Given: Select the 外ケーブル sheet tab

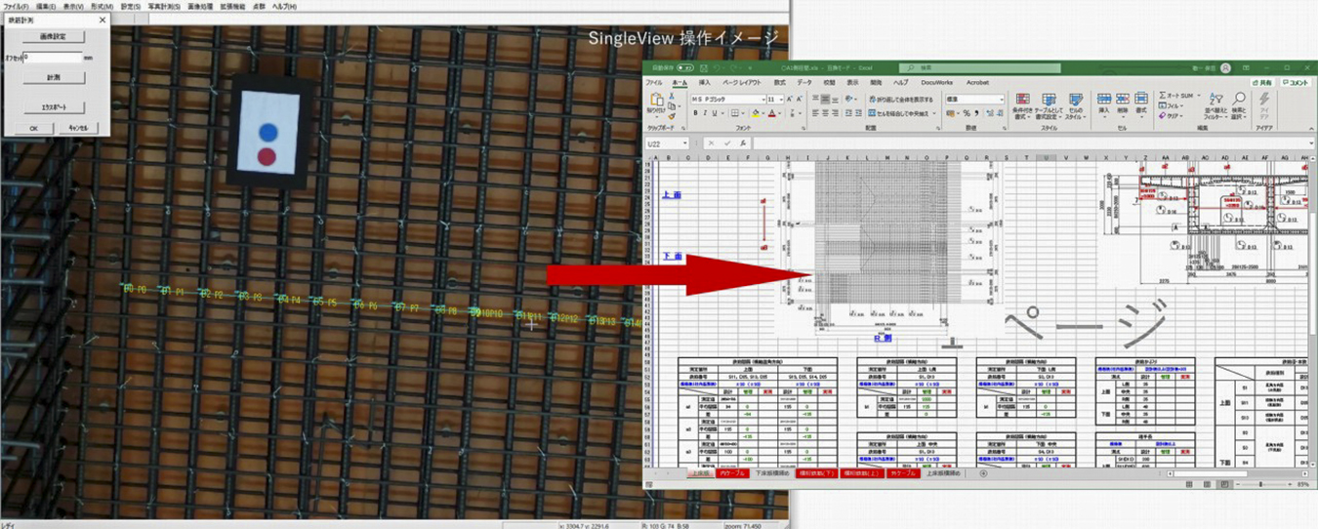Looking at the screenshot, I should (x=902, y=473).
